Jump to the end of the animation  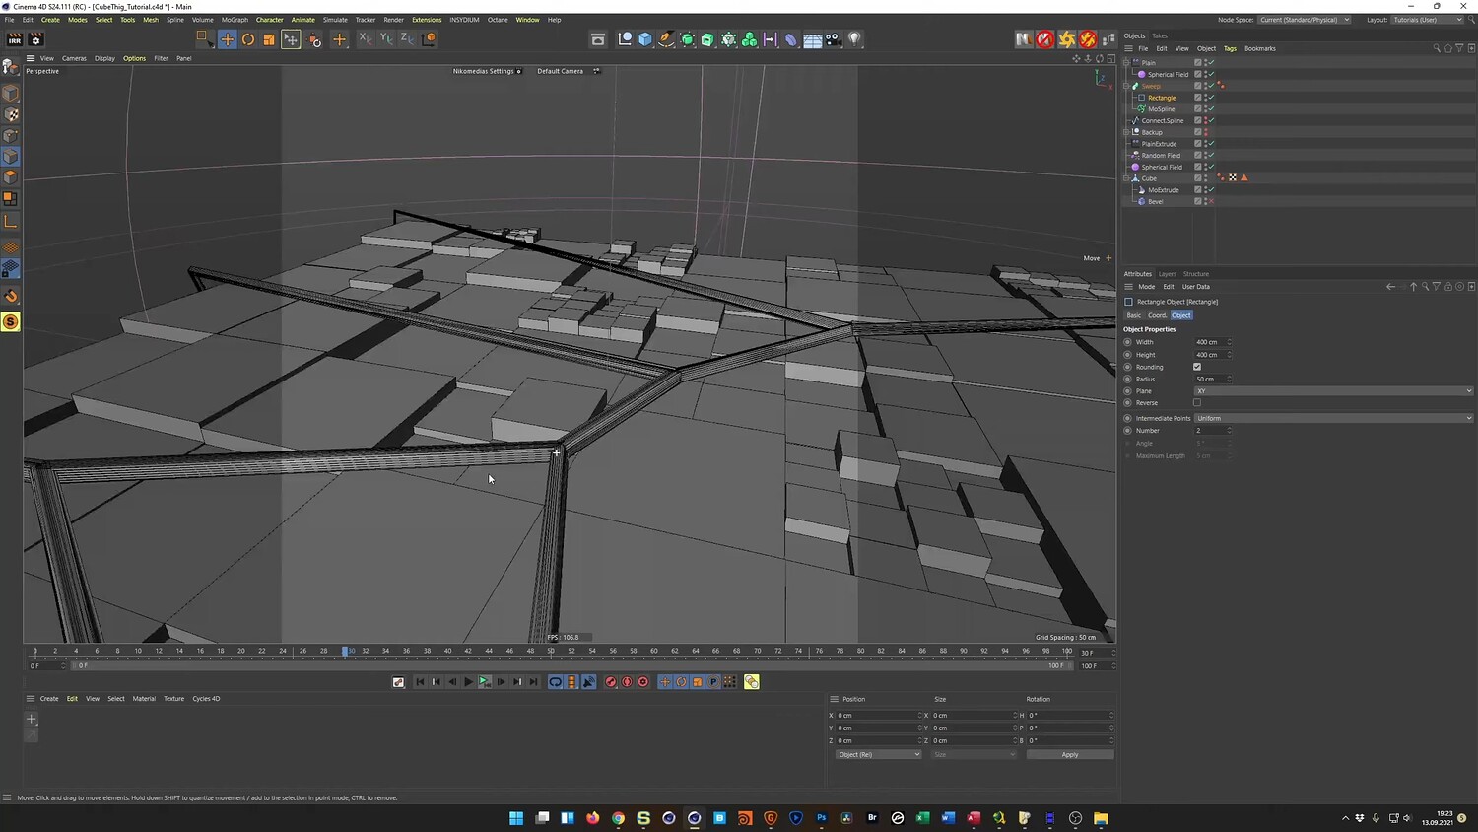point(533,682)
